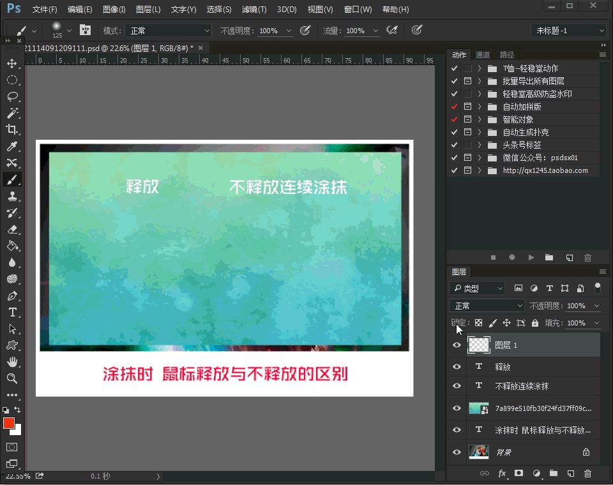Hide the 背景 layer
This screenshot has height=485, width=613.
click(456, 452)
